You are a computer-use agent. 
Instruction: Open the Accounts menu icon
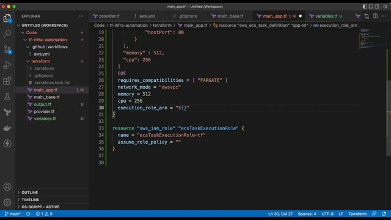pos(7,186)
